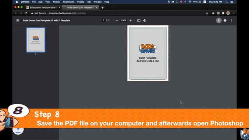Zoom out with the minus button
Viewport: 249px width, 140px height.
point(117,21)
